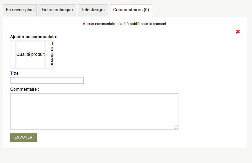Give a rating of 4
The height and width of the screenshot is (163, 252).
(52, 60)
